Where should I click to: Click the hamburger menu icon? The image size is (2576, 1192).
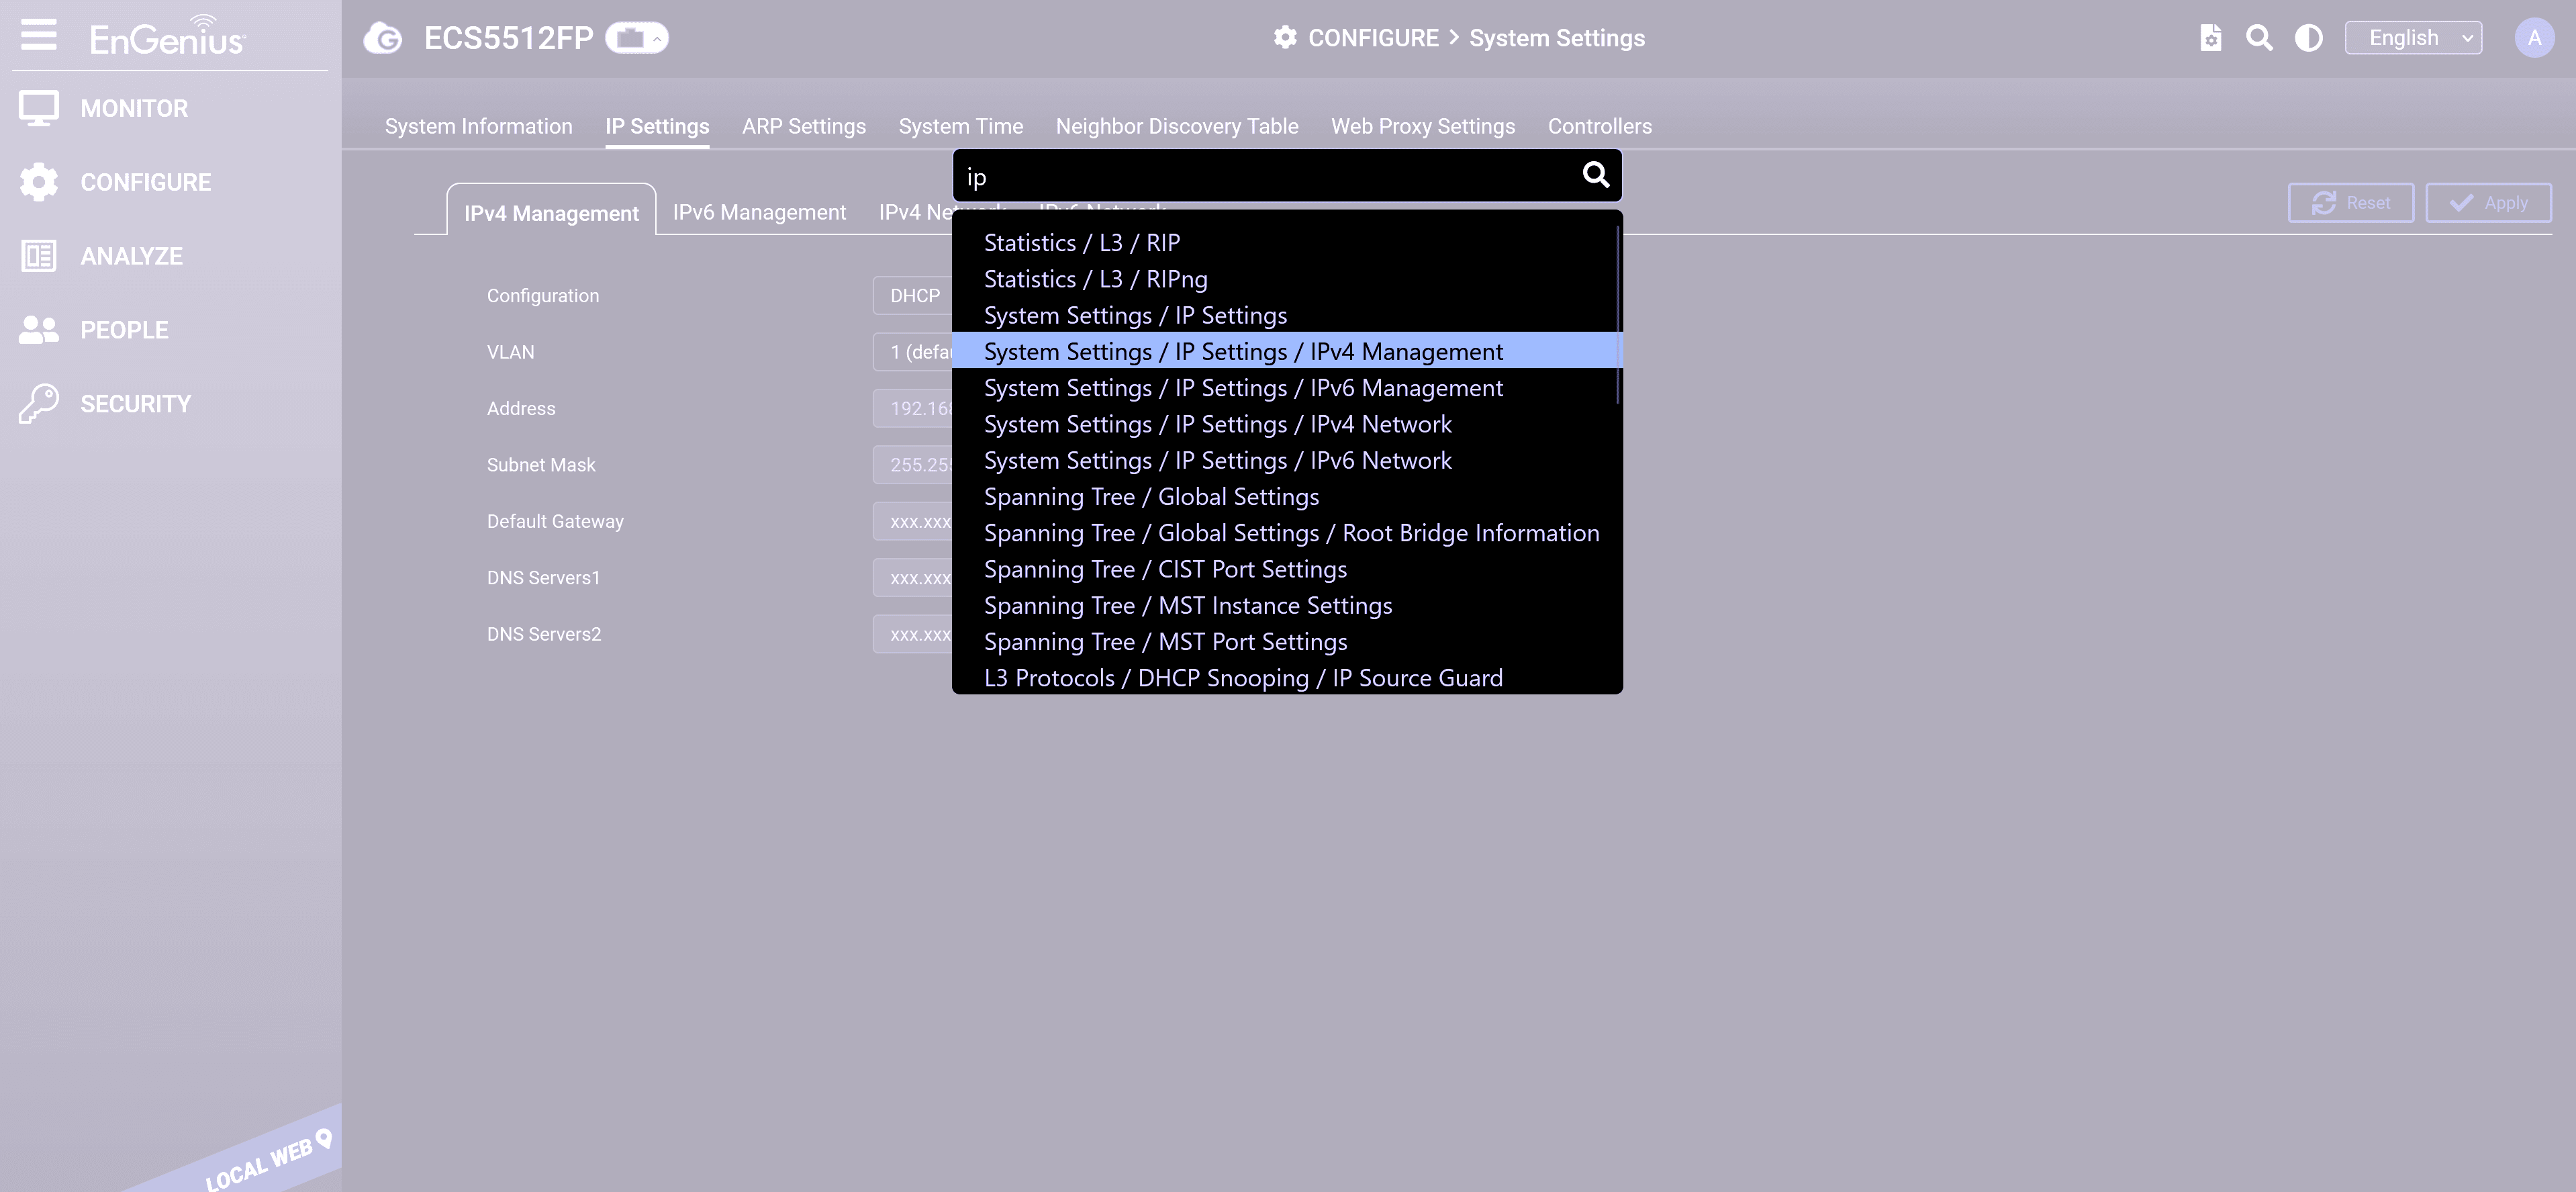38,36
